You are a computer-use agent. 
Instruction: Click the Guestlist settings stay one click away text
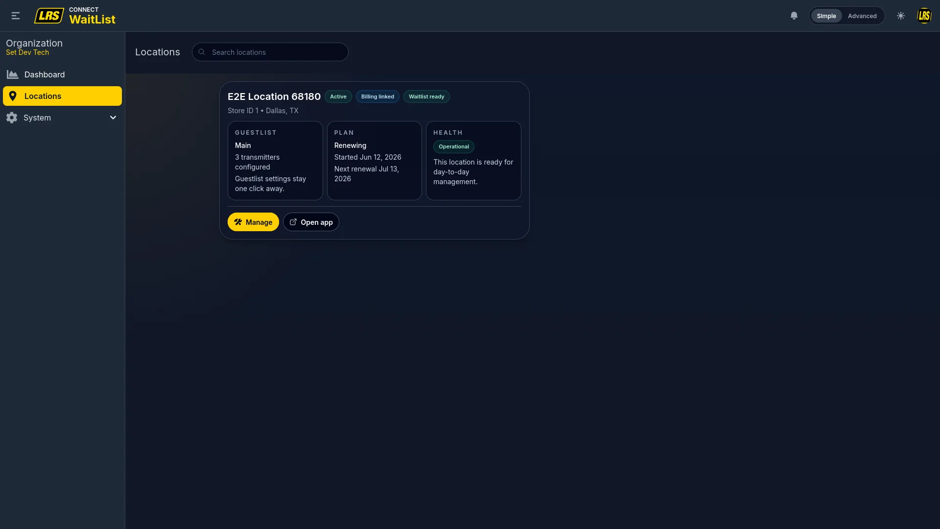pos(271,184)
